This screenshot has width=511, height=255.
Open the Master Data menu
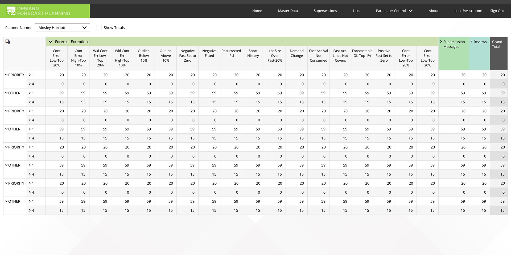[x=288, y=11]
